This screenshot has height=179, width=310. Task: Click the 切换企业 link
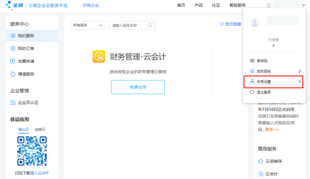(x=91, y=5)
